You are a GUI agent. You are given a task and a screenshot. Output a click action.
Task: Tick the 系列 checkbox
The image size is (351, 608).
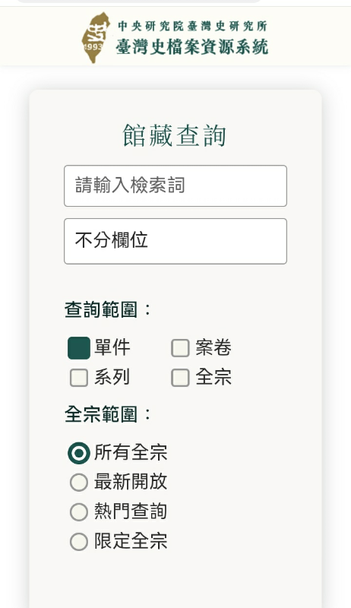pyautogui.click(x=79, y=378)
